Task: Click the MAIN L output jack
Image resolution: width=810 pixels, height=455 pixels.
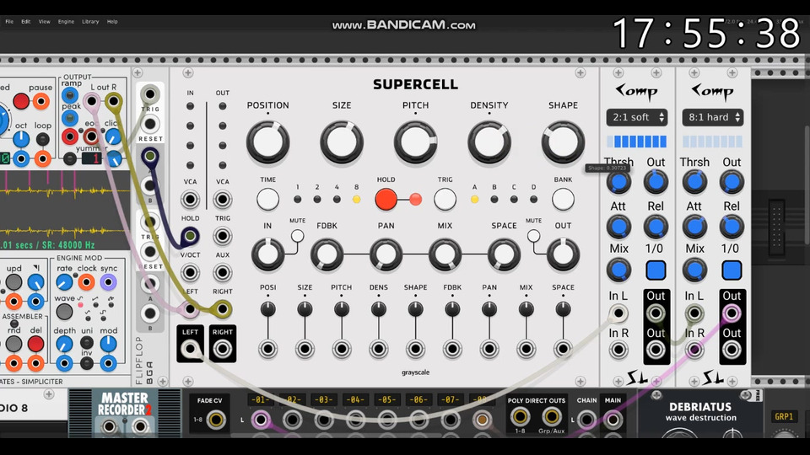Action: tap(613, 420)
